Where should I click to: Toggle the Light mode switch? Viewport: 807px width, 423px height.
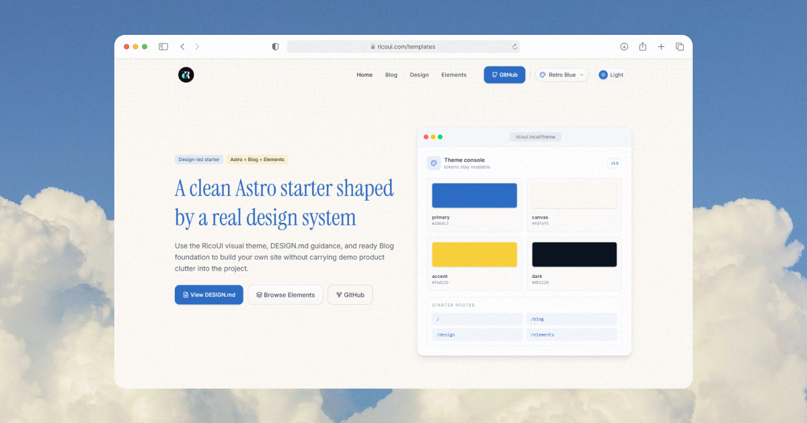[611, 75]
